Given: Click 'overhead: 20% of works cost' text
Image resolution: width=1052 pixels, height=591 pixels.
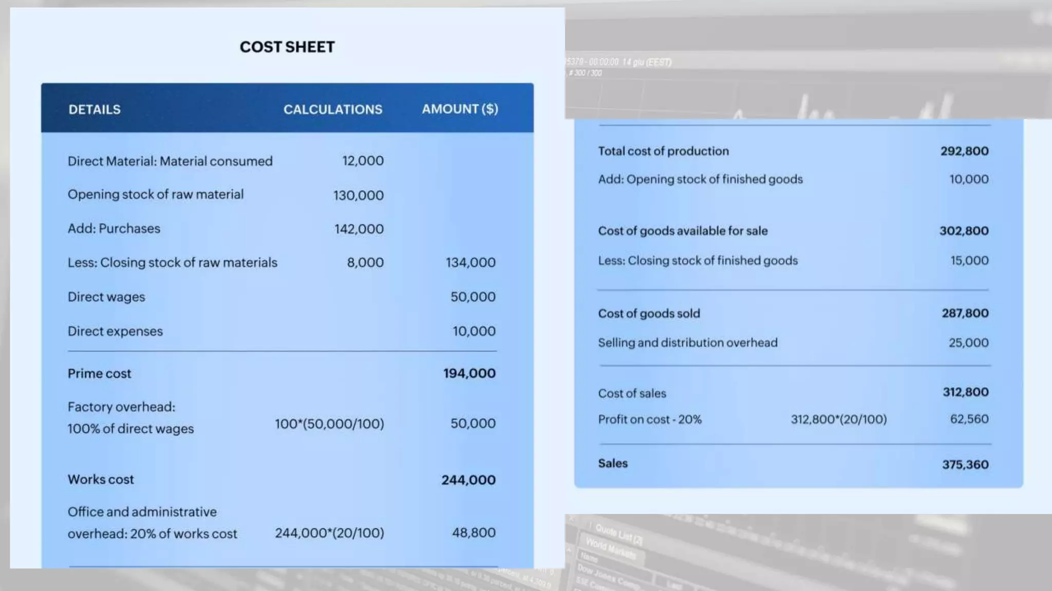Looking at the screenshot, I should 153,534.
